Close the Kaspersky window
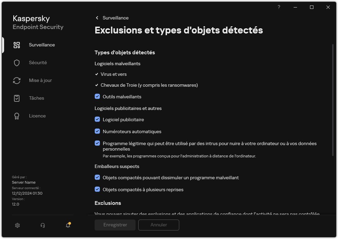 click(x=328, y=7)
